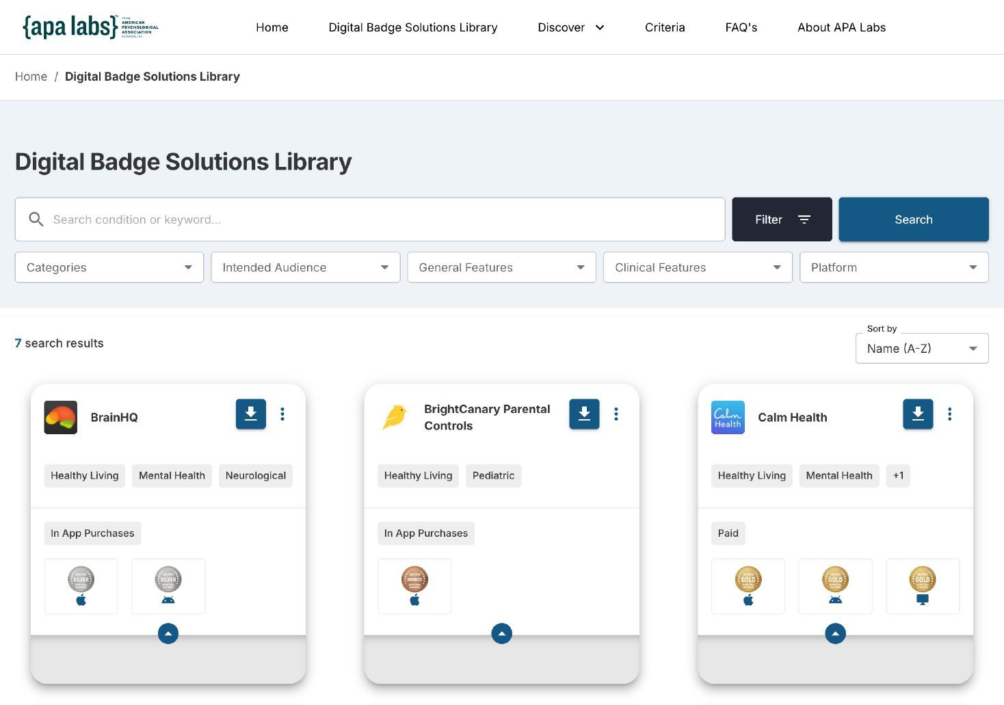
Task: Go to Criteria in the top navigation
Action: [x=665, y=27]
